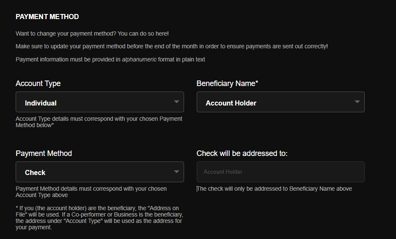Image resolution: width=396 pixels, height=239 pixels.
Task: Open the dropdown showing Check
Action: [100, 172]
